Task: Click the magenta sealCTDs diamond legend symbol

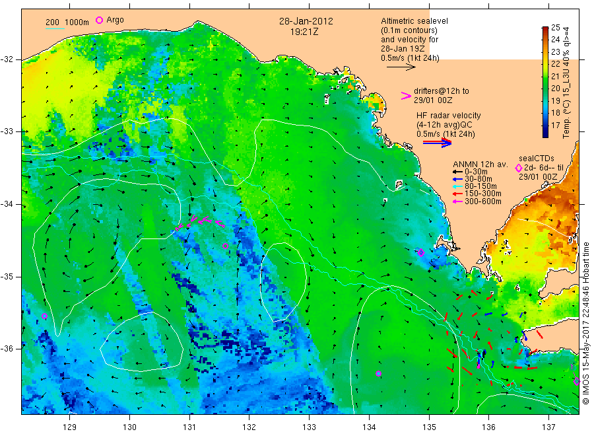Action: pos(519,168)
